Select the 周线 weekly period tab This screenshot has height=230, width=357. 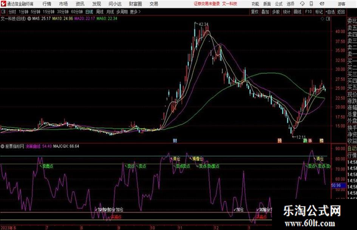click(100, 12)
